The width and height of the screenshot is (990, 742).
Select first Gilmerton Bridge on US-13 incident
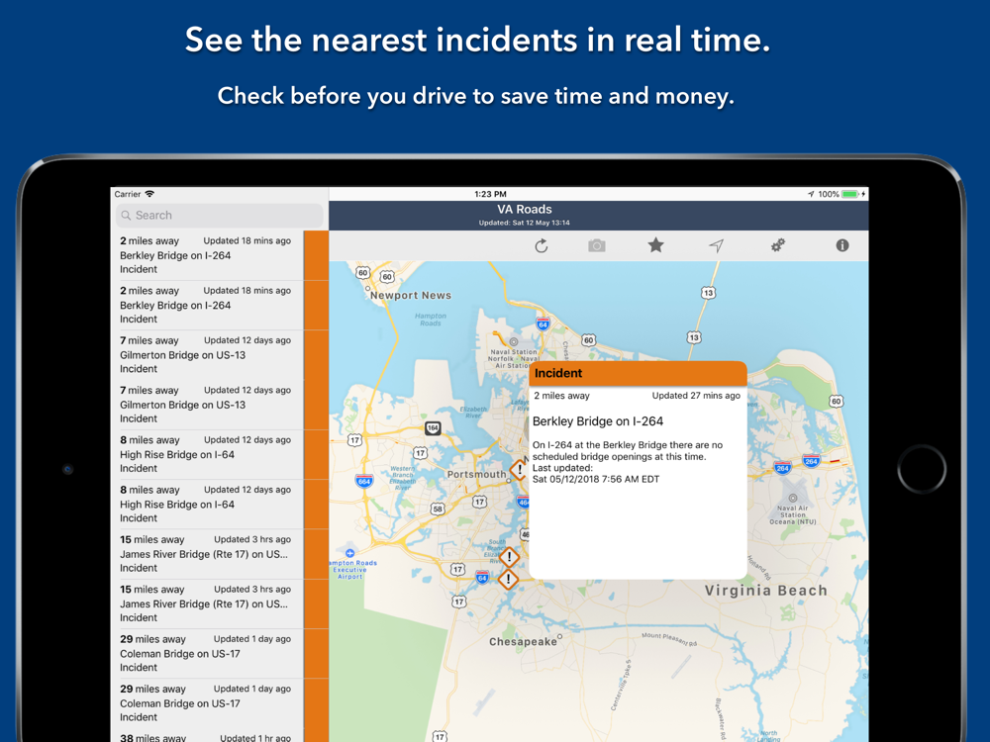[219, 354]
